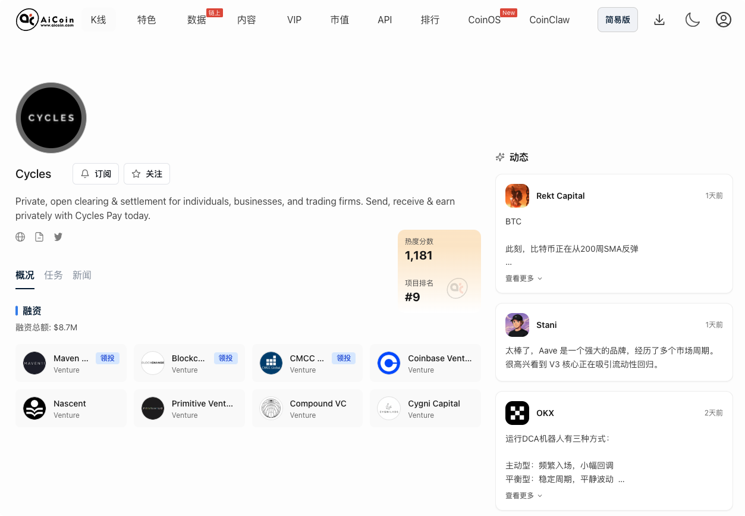
Task: Click the Blockchange investor logo
Action: coord(153,363)
